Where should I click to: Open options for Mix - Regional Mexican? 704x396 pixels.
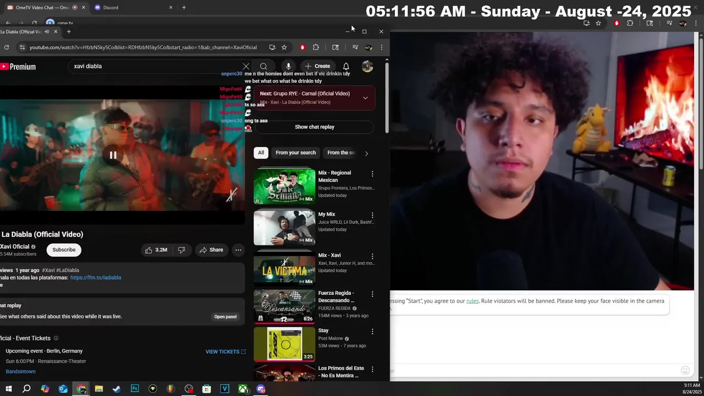coord(372,174)
